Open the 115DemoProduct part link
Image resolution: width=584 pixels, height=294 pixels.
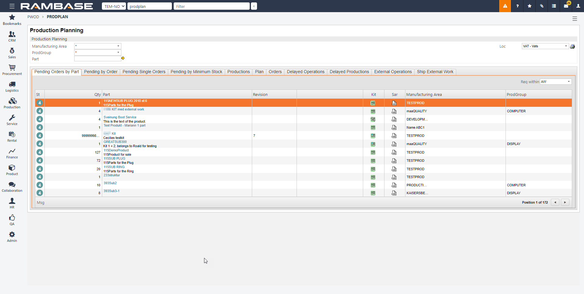click(116, 150)
